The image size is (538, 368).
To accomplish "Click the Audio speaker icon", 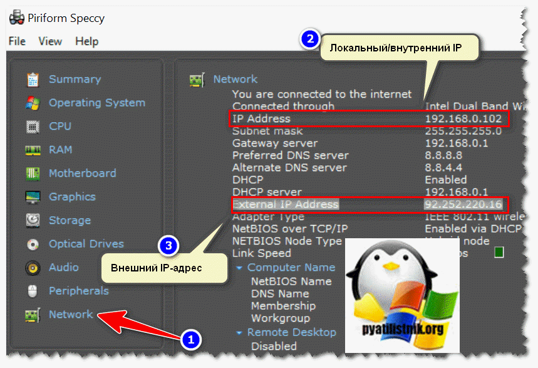I will [x=33, y=268].
